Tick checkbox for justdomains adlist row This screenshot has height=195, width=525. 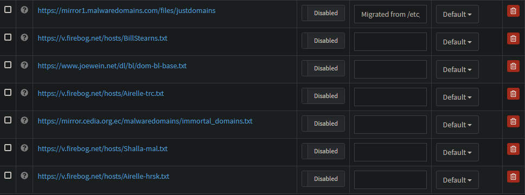tap(8, 10)
